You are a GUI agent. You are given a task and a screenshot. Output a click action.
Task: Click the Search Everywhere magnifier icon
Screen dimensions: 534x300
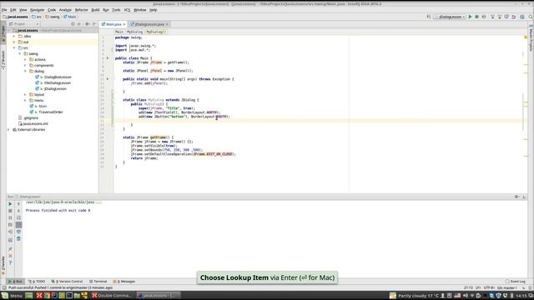[x=531, y=17]
